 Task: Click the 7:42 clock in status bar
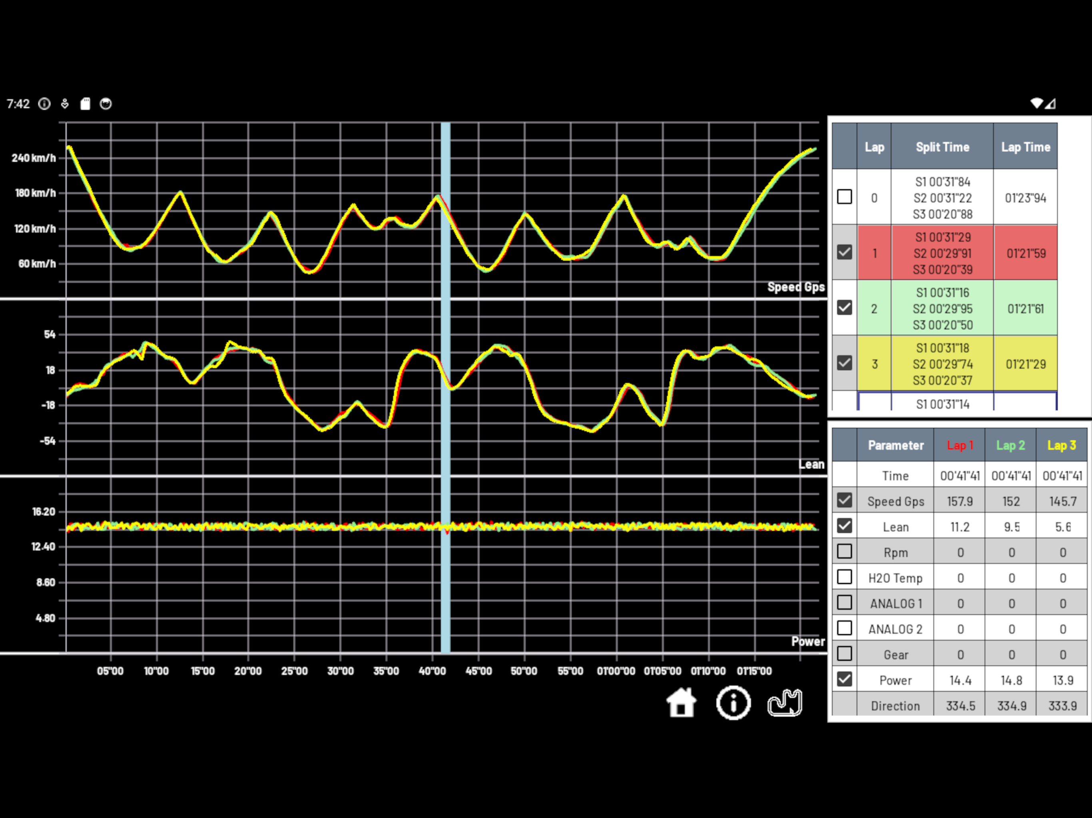click(18, 103)
